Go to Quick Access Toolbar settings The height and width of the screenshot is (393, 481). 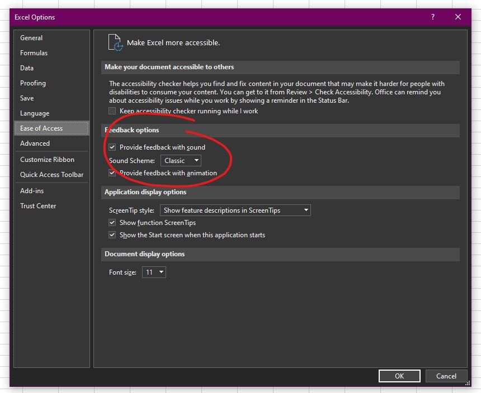click(51, 175)
